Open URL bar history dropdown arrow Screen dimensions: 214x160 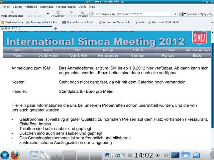click(175, 14)
